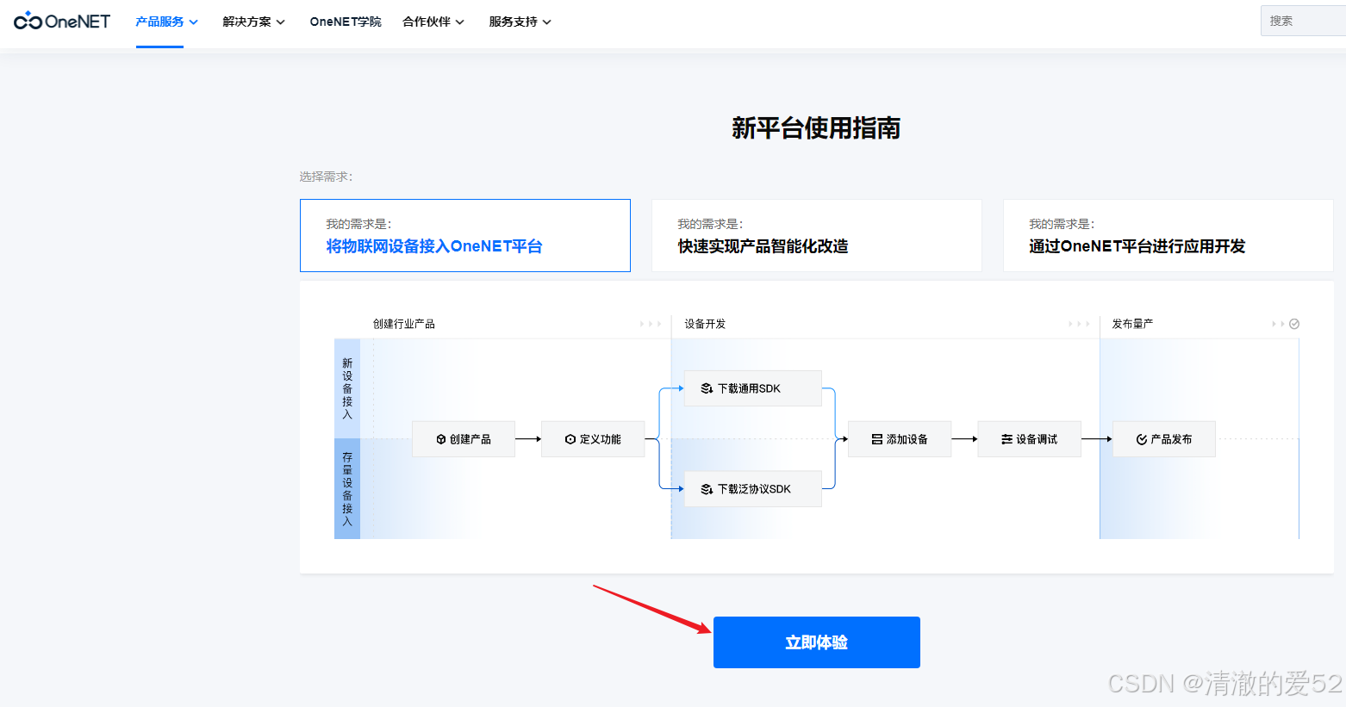Click the 创建行业产品 stage header
This screenshot has width=1346, height=707.
[404, 324]
